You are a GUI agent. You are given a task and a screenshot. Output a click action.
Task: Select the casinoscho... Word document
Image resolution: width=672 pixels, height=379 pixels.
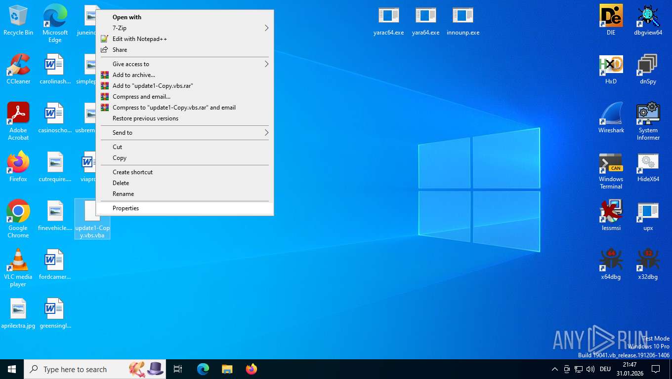55,118
